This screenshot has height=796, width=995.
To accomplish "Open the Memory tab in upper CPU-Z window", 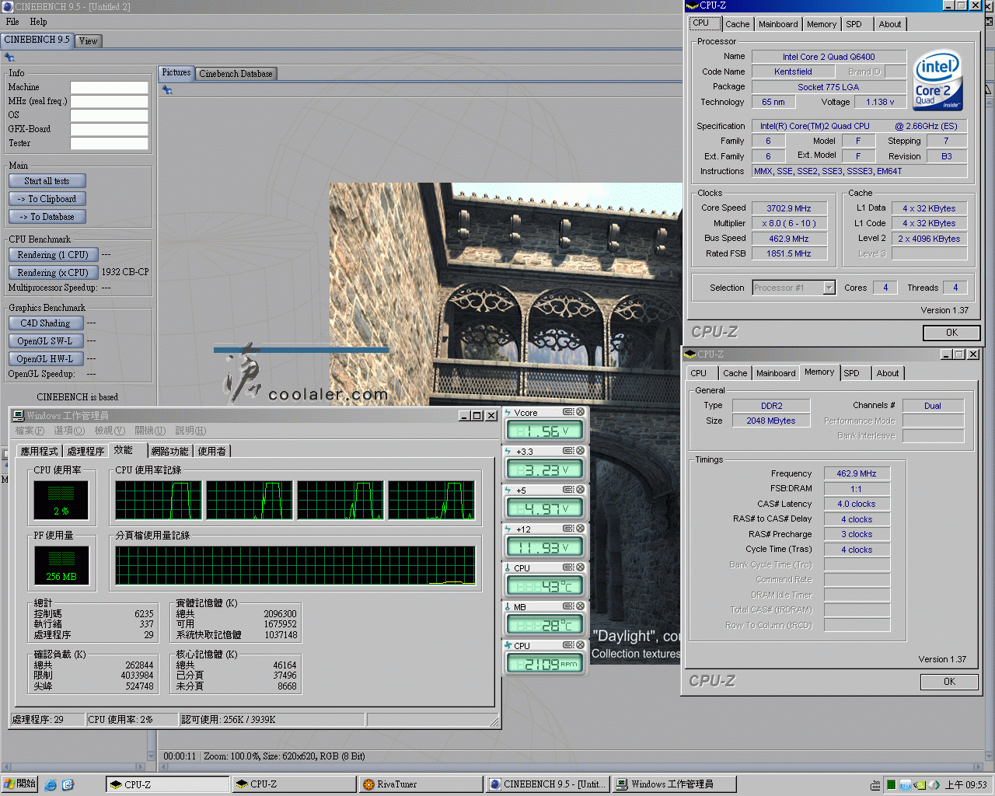I will point(822,24).
